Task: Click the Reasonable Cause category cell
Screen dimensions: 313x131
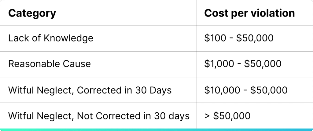Action: [x=98, y=64]
